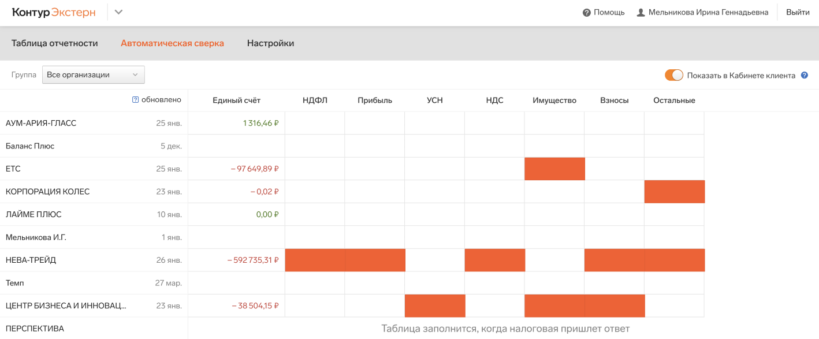Open the orange Имущество cell for ЕТС
Image resolution: width=819 pixels, height=339 pixels.
tap(554, 169)
